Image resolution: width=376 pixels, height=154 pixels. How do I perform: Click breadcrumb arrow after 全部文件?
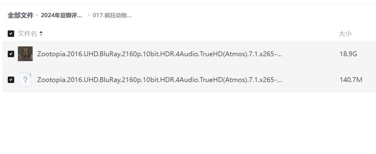[37, 15]
